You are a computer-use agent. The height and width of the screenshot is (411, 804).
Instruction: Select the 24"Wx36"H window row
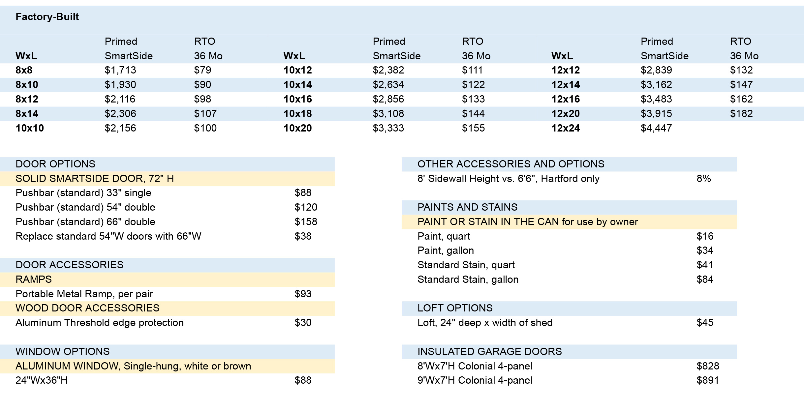coord(167,380)
